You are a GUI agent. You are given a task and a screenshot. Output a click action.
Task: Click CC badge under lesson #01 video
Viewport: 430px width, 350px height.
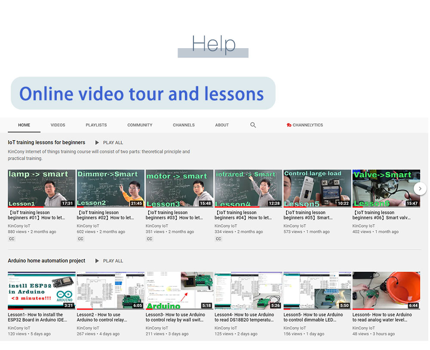[12, 239]
